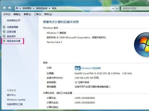149x111 pixels.
Task: Click the Service Pack 1 text
Action: (55, 42)
